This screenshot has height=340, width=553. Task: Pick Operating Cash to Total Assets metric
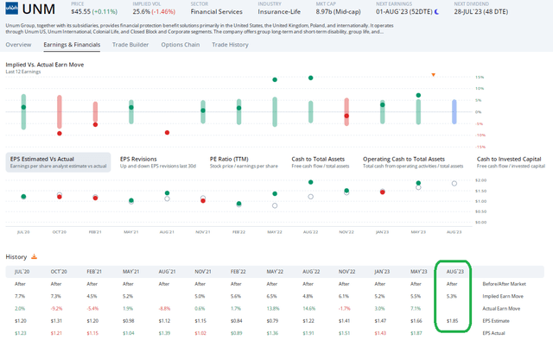(x=413, y=162)
